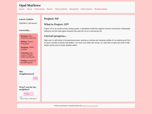Go to the Bookshelf page
The image size is (152, 114).
(x=74, y=9)
